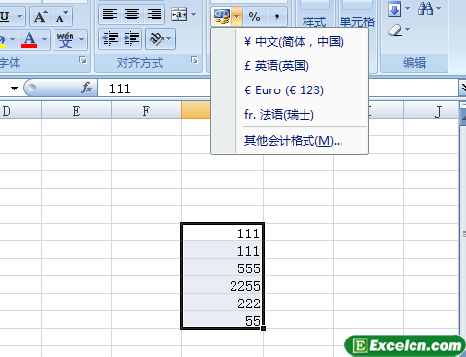Apply red font color A button
Viewport: 466px width, 357px height.
29,40
